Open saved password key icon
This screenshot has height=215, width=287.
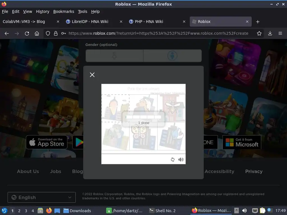point(64,33)
